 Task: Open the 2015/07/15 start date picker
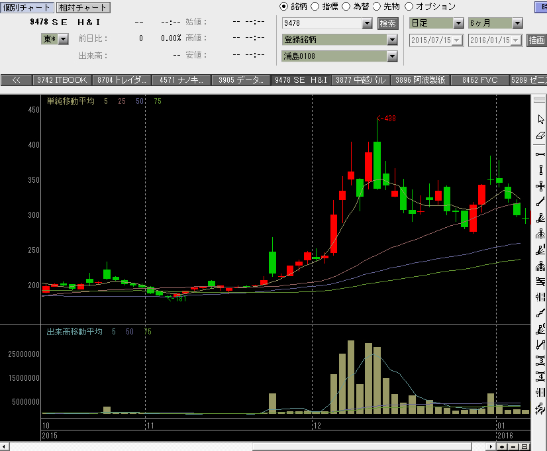pos(458,40)
